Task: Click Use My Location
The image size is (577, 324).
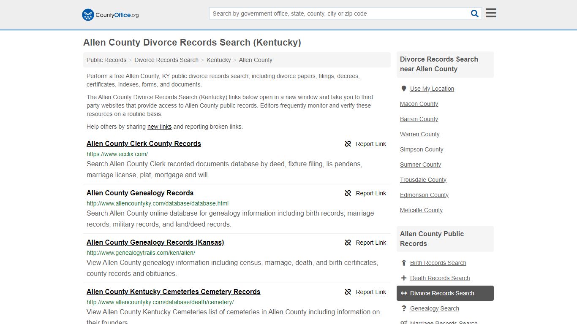Action: pos(432,89)
